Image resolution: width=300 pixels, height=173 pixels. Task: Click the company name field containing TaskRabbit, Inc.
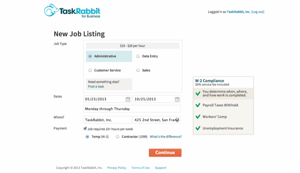click(x=107, y=120)
